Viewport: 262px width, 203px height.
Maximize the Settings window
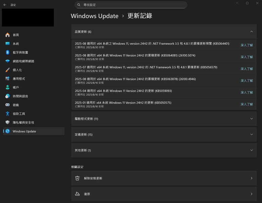pos(247,3)
